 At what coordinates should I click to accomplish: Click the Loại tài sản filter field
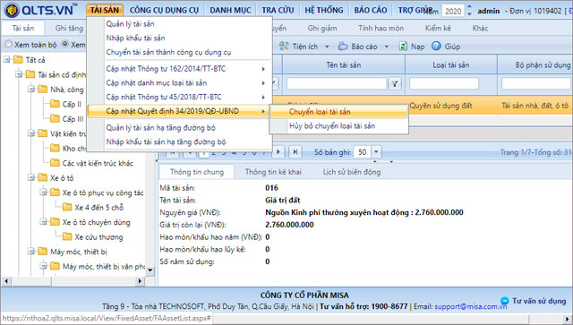coord(444,84)
